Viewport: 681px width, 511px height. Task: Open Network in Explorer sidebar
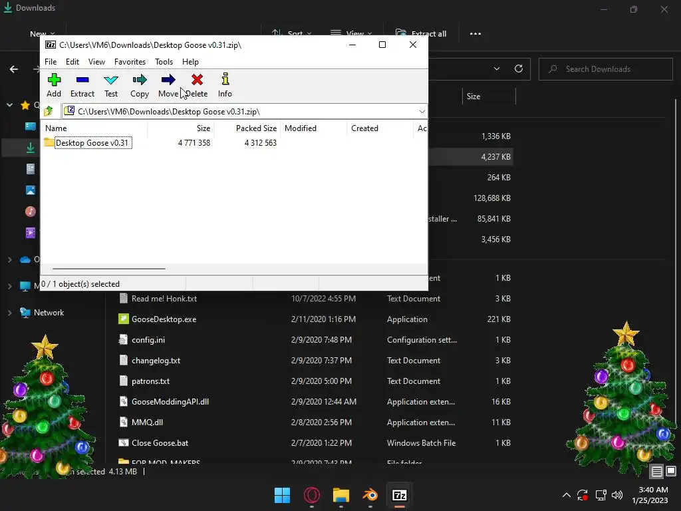[42, 313]
